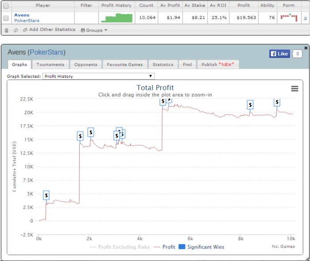The height and width of the screenshot is (261, 310).
Task: Click Add Other Statistics
Action: (49, 30)
